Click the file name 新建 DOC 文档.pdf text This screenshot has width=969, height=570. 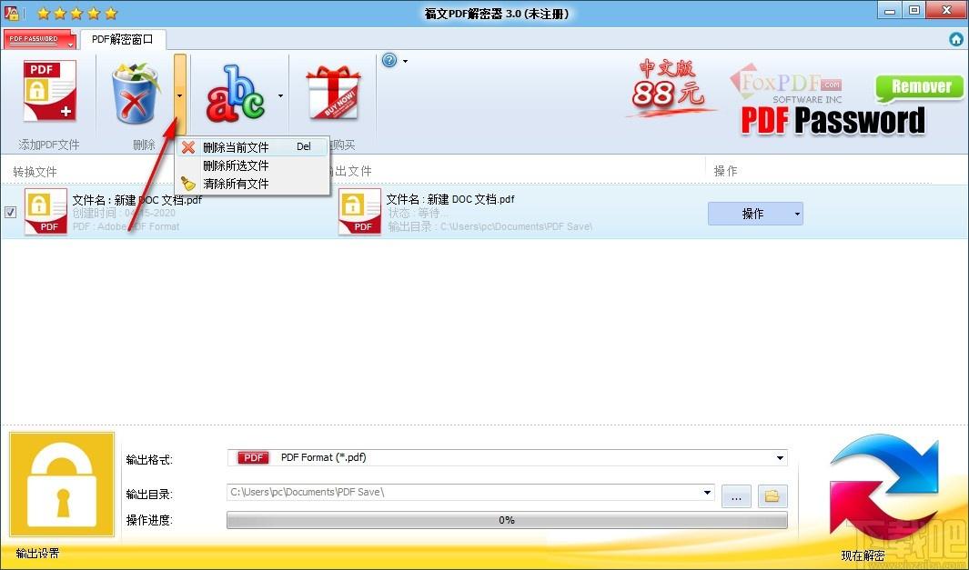pos(137,199)
